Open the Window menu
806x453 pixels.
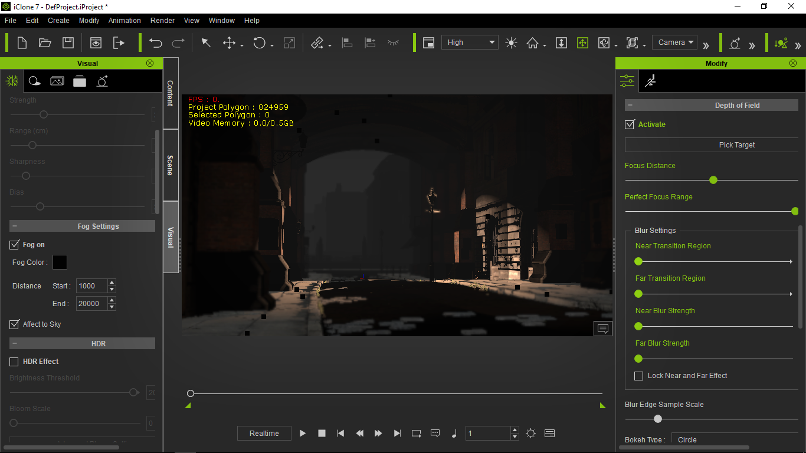[222, 20]
